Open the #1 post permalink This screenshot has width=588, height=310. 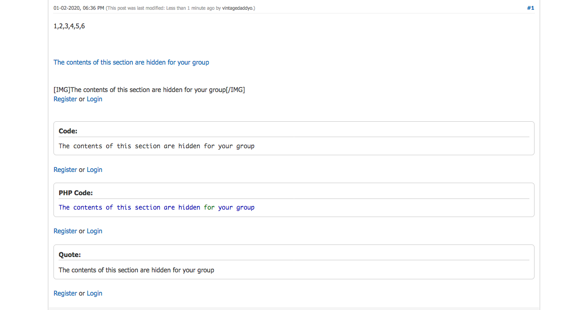click(530, 8)
